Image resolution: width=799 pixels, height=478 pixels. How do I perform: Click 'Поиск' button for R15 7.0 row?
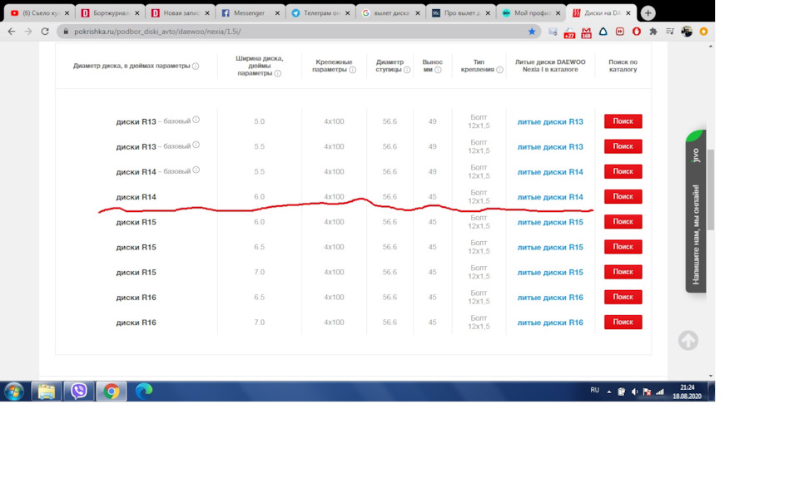pos(623,272)
